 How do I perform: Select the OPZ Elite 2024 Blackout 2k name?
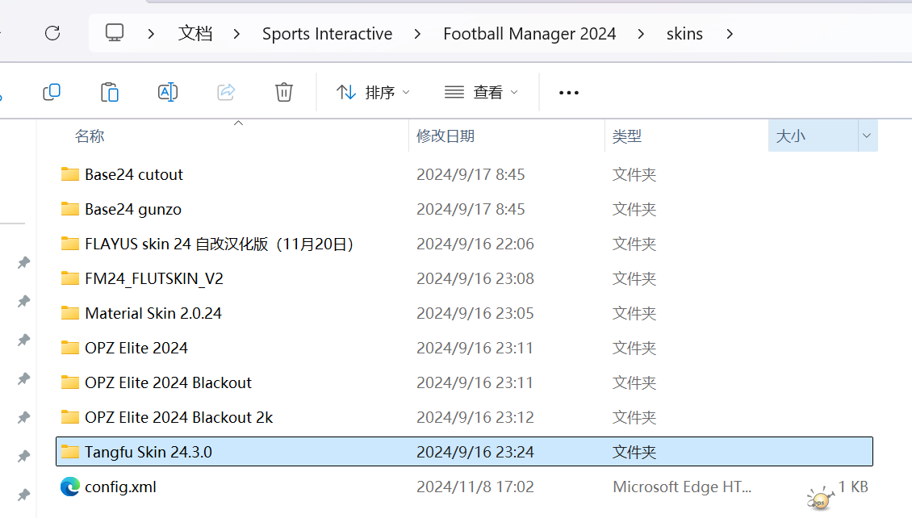[179, 417]
